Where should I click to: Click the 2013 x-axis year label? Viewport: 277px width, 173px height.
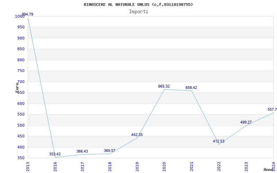28,167
